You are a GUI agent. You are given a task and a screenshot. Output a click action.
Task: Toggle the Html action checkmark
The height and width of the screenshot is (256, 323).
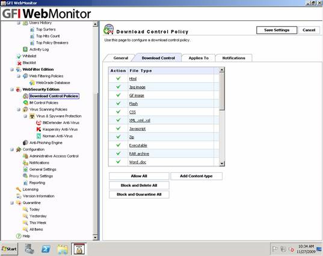(118, 79)
